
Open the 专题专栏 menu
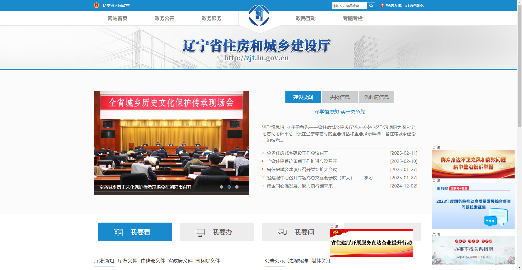[353, 18]
